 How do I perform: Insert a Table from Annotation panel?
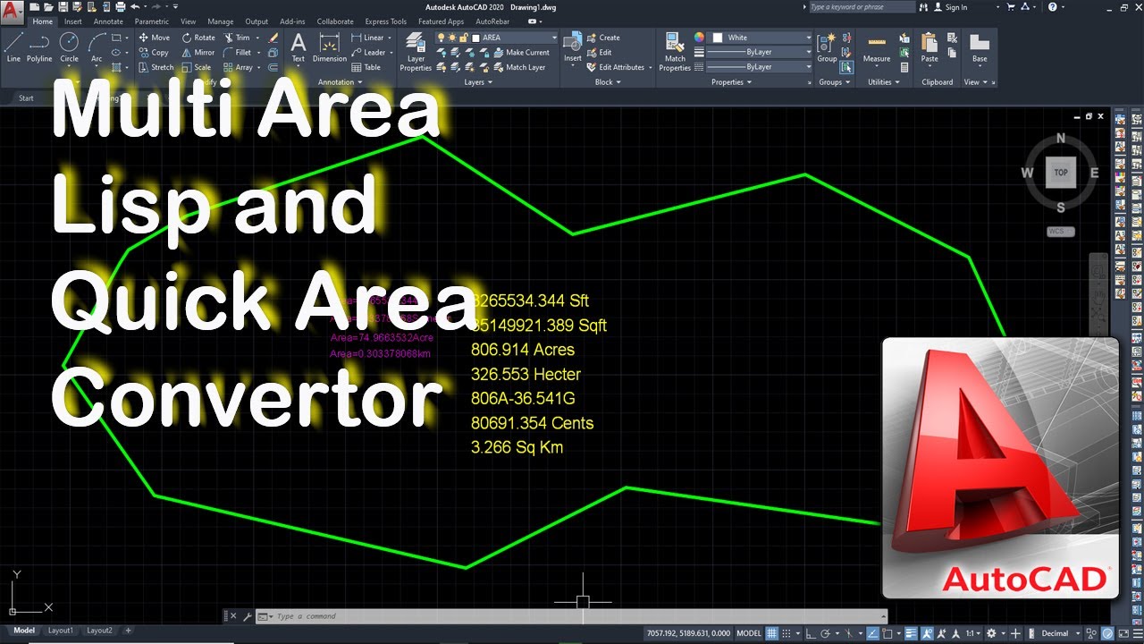366,67
